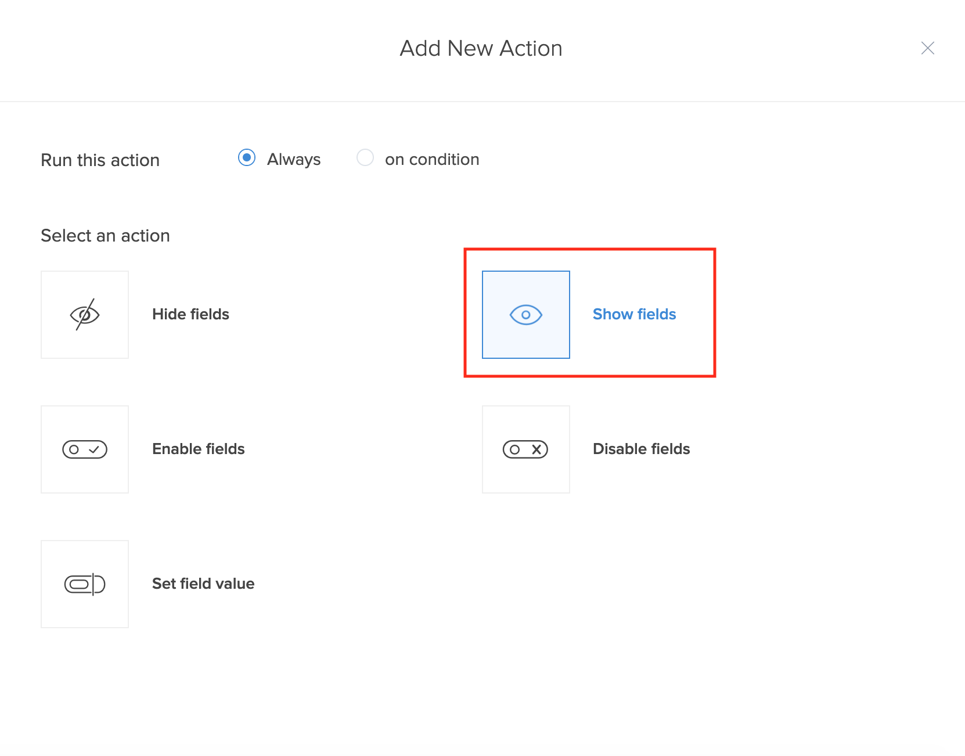Choose the 'Enable fields' text label

coord(198,449)
